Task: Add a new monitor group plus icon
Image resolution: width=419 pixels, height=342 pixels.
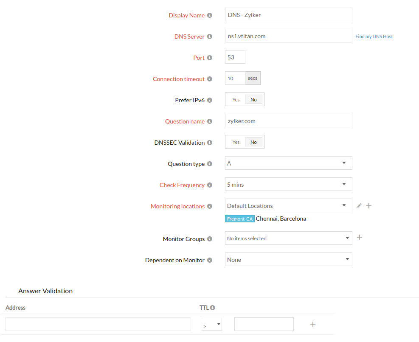Action: (359, 237)
